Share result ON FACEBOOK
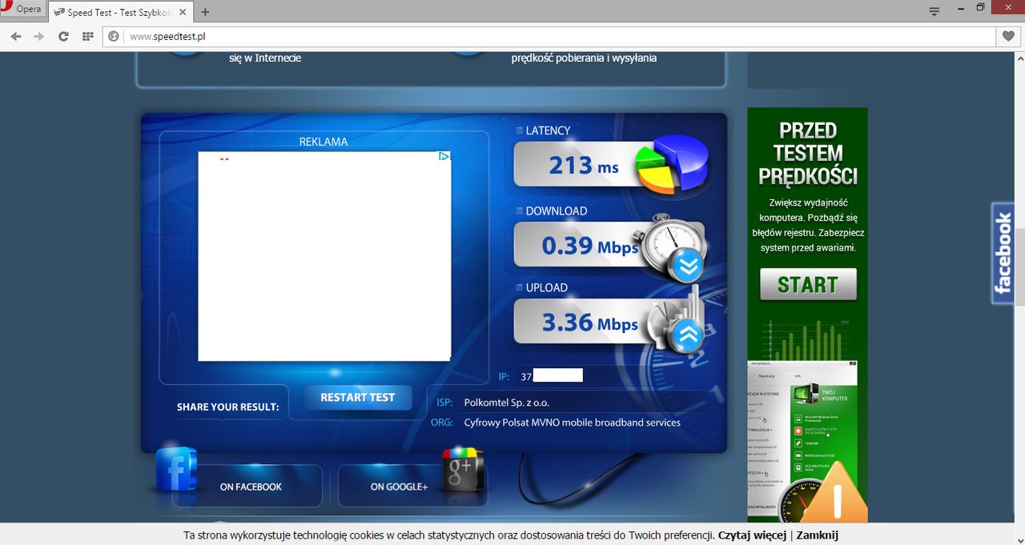This screenshot has height=545, width=1025. tap(251, 487)
